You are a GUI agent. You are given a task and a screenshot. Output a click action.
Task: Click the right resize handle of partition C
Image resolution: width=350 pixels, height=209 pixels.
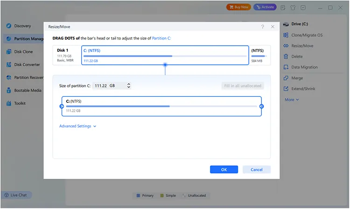pyautogui.click(x=261, y=107)
